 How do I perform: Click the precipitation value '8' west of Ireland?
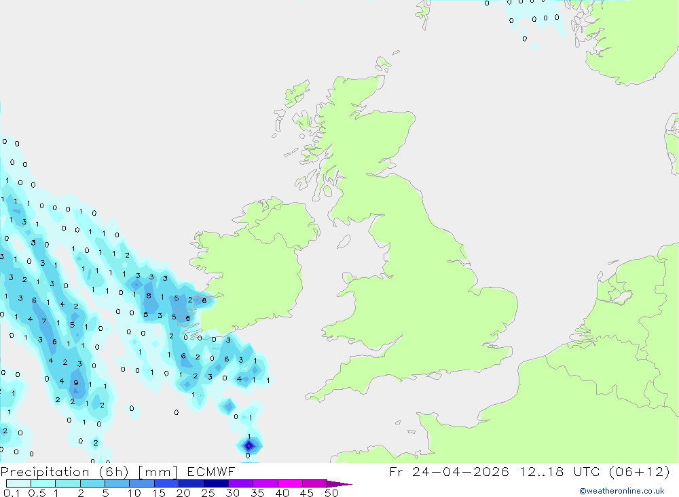point(149,296)
